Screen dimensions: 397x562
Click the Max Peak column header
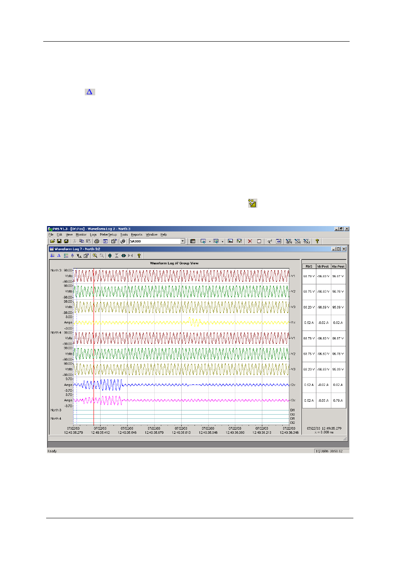(338, 266)
